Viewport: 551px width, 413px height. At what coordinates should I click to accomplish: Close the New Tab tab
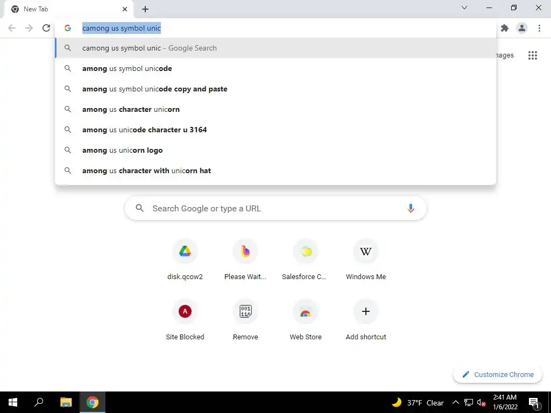coord(125,9)
